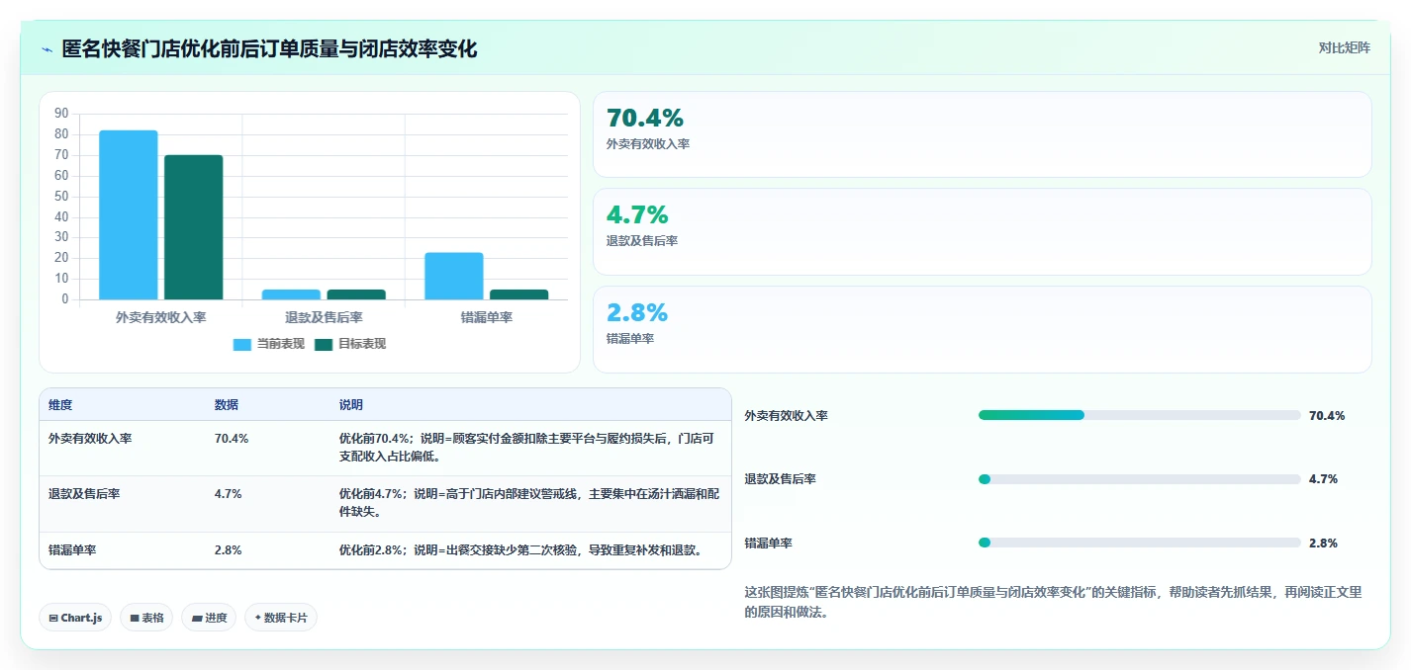Click the 进度 tag chip

pos(209,618)
